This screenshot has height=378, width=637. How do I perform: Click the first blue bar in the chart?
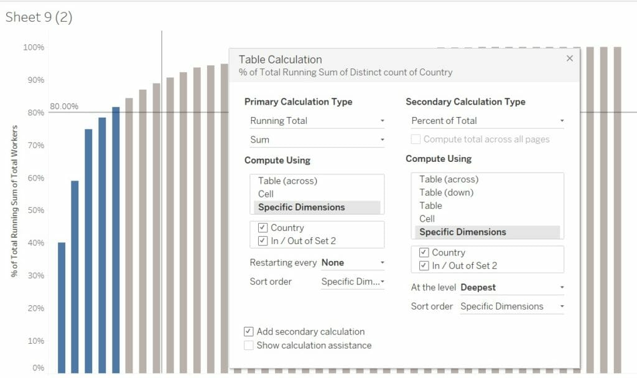pos(62,308)
